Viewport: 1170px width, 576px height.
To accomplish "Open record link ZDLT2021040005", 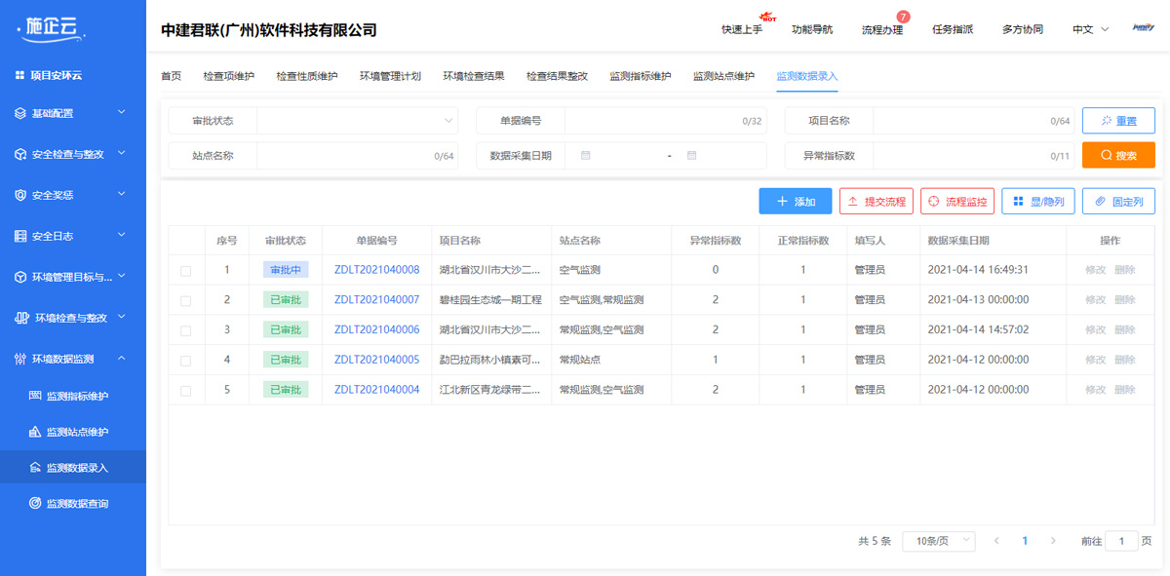I will [x=376, y=360].
